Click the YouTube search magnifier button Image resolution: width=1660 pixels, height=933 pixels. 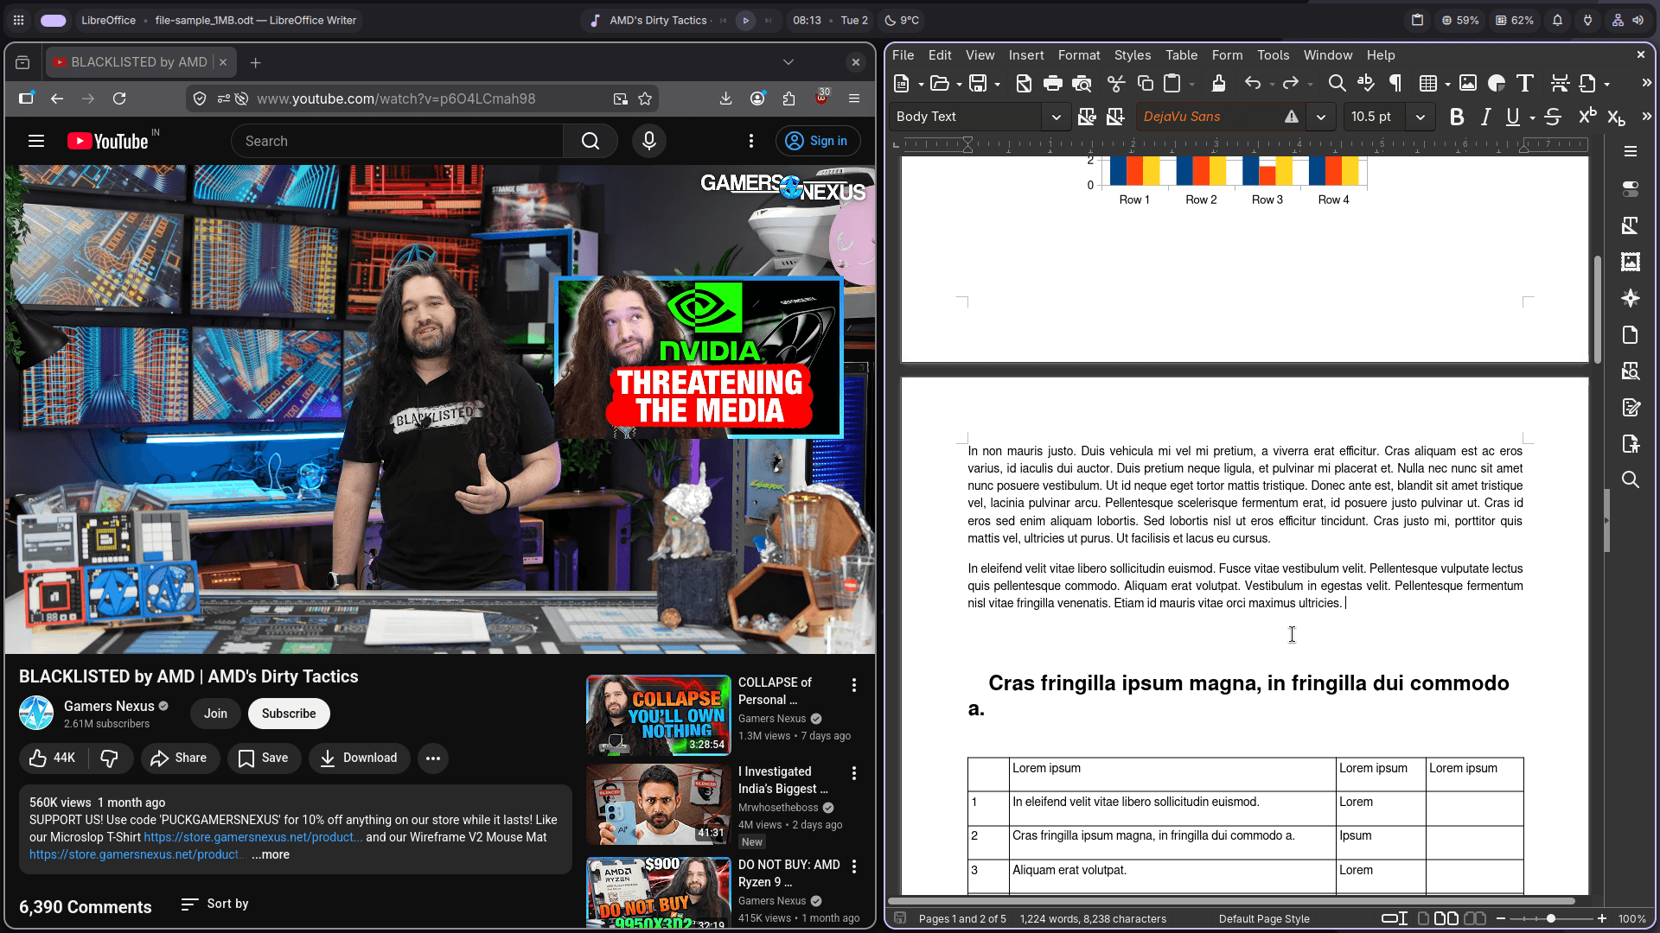[x=591, y=141]
